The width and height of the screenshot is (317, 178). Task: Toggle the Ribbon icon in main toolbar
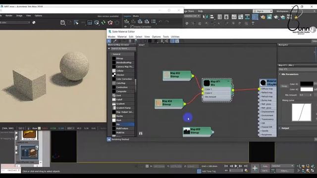[234, 17]
